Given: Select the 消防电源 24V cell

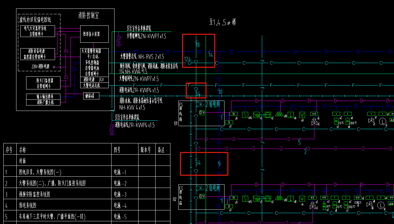Looking at the screenshot, I should (x=94, y=80).
